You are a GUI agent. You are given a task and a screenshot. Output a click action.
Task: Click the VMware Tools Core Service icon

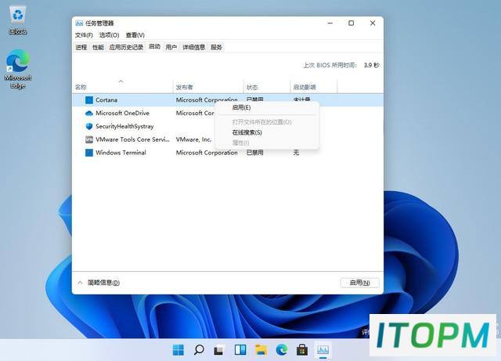coord(89,139)
